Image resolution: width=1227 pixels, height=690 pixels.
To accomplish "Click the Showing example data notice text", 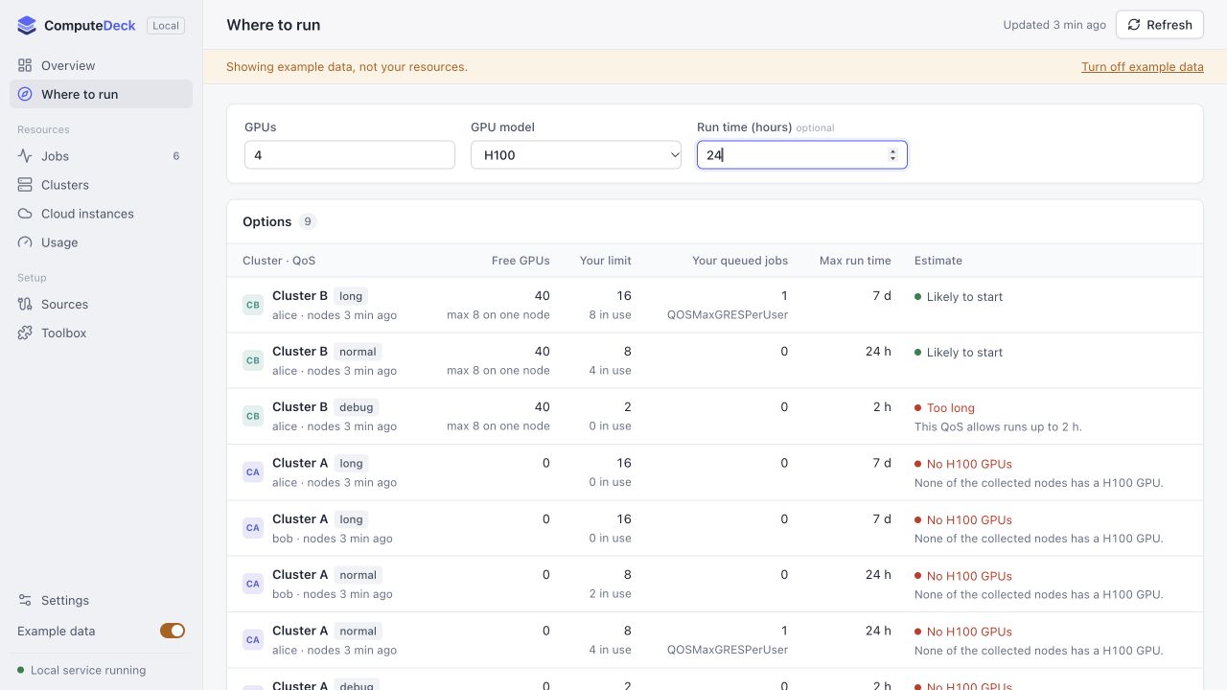I will [347, 67].
